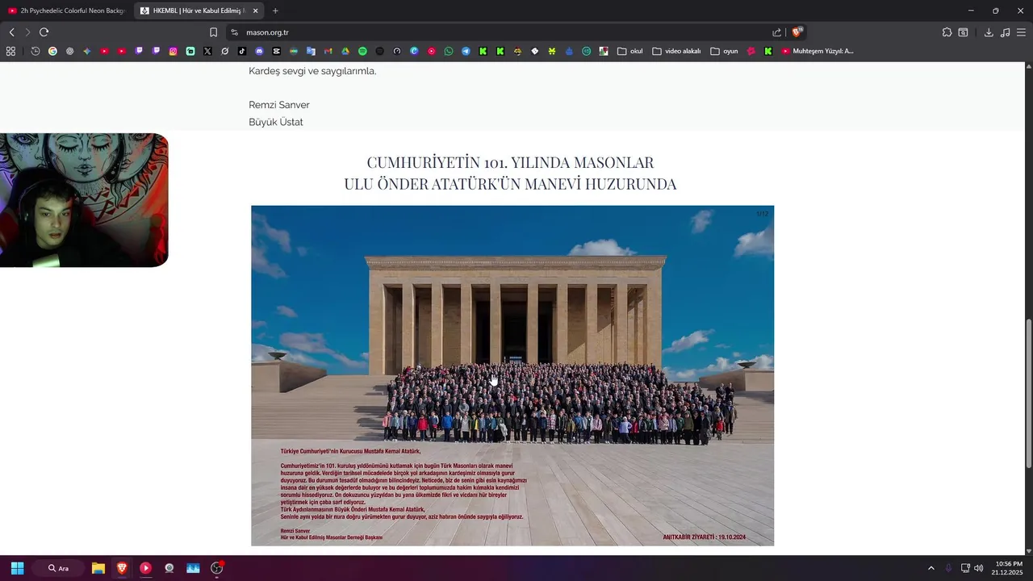Click the Anıtkabir group photo slide
This screenshot has width=1033, height=581.
tap(512, 375)
